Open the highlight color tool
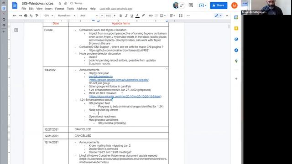The height and width of the screenshot is (164, 292). click(x=143, y=15)
